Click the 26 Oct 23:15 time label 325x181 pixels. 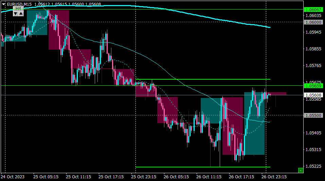pos(274,177)
